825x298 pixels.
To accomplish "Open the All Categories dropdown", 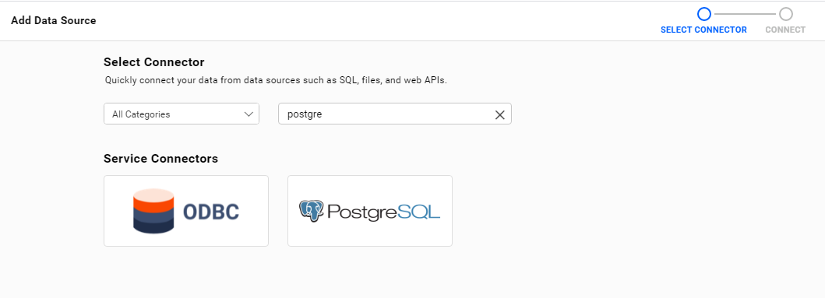I will (182, 114).
